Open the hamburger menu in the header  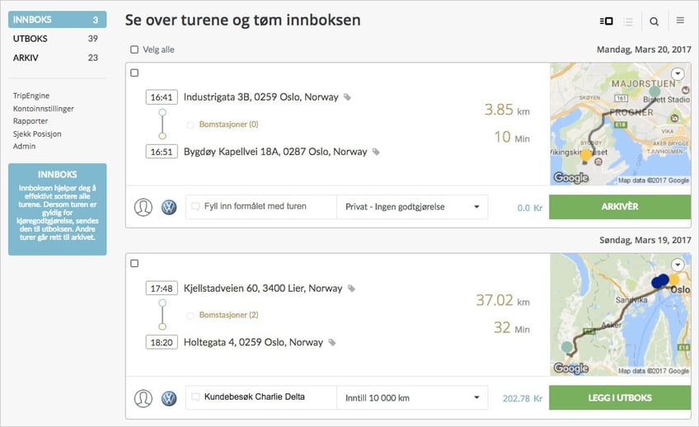point(680,21)
